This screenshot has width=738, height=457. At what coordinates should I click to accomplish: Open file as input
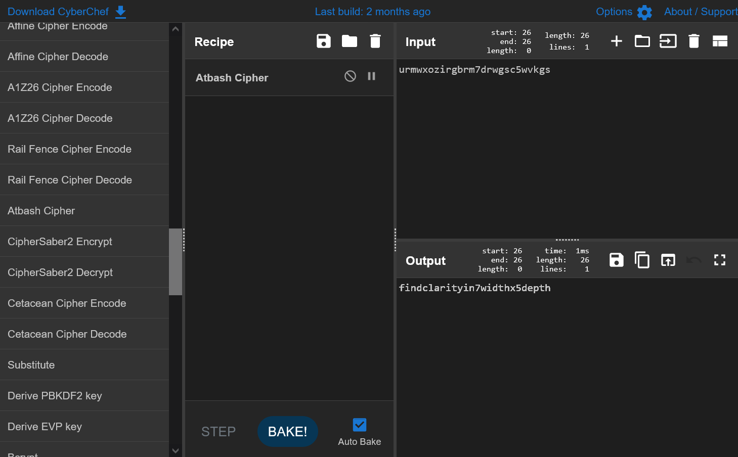[668, 41]
